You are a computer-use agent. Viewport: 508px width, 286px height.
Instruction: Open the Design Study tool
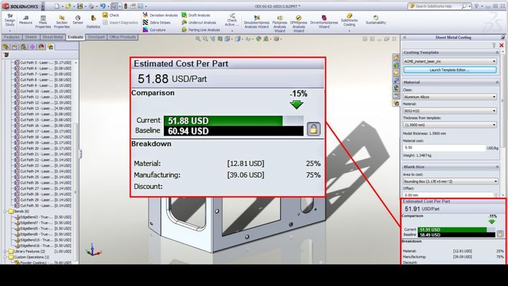(x=10, y=21)
